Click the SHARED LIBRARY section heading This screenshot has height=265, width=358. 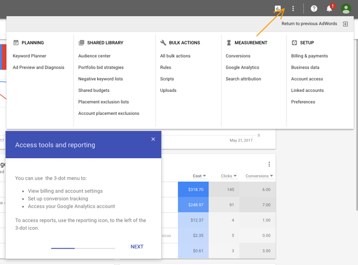point(105,42)
